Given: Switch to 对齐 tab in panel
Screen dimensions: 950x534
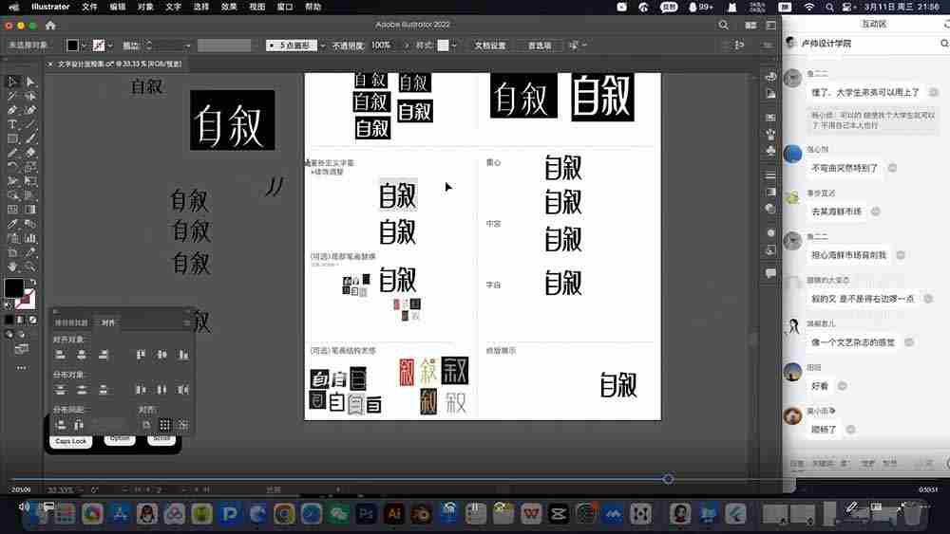Looking at the screenshot, I should (x=108, y=322).
